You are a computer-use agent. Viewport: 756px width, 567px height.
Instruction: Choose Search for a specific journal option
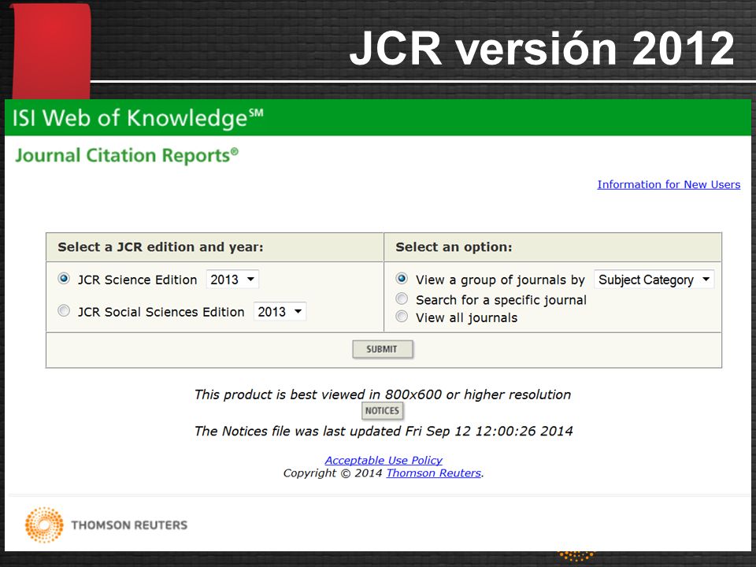[402, 299]
